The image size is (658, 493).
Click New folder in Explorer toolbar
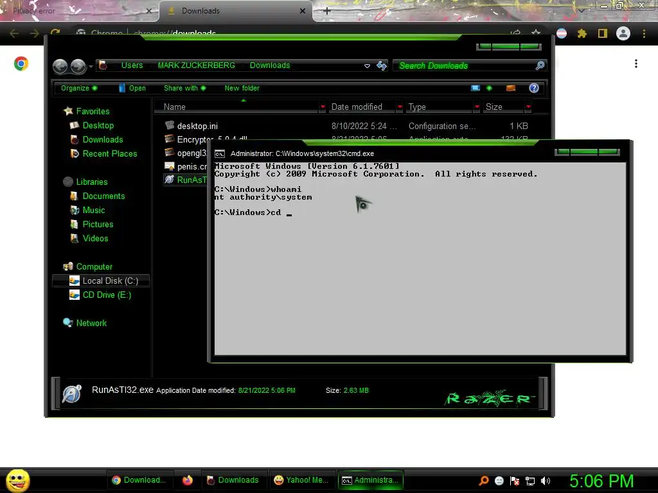242,88
